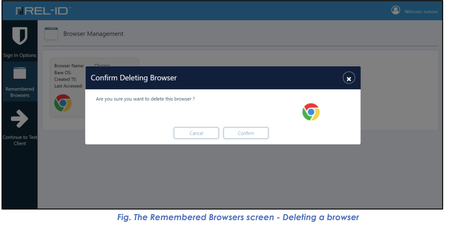Open Sign In Options shield icon
Viewport: 450px width, 228px height.
[20, 36]
